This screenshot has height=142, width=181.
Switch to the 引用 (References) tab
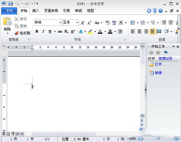[66, 11]
